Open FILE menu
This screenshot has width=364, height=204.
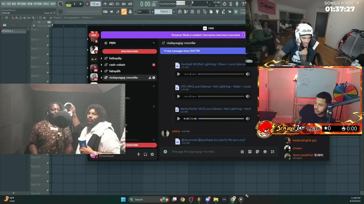point(3,4)
